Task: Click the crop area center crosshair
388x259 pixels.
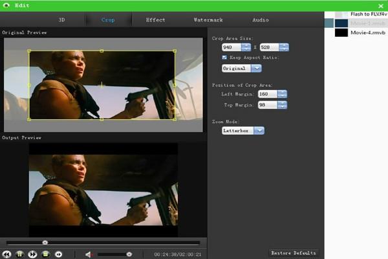Action: (102, 85)
